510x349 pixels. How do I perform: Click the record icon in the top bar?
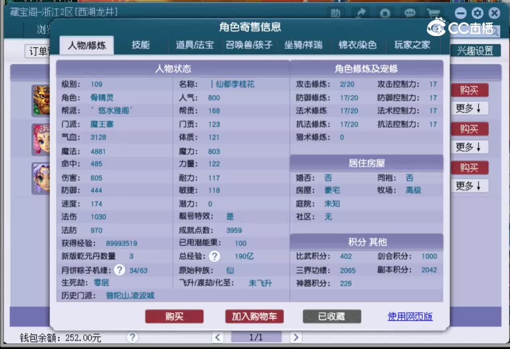pyautogui.click(x=385, y=13)
